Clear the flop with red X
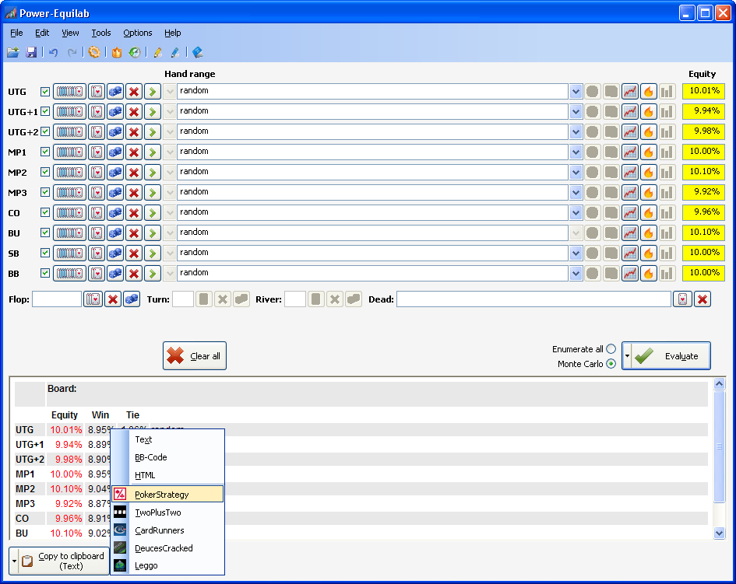Image resolution: width=736 pixels, height=584 pixels. [x=113, y=299]
